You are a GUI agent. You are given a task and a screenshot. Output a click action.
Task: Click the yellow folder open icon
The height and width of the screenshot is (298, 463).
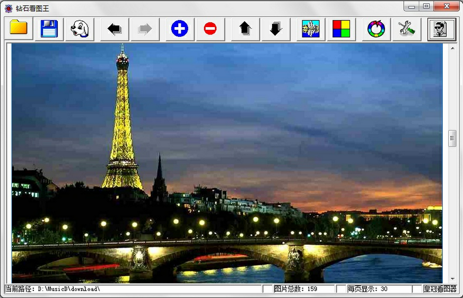[19, 29]
